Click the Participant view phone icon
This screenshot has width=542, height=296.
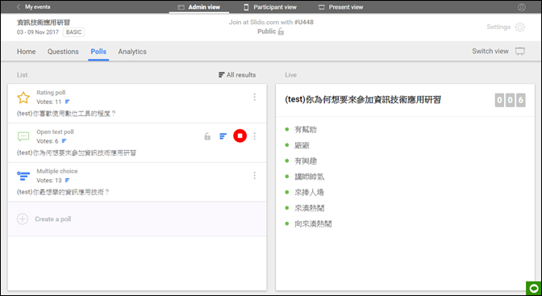tap(246, 7)
